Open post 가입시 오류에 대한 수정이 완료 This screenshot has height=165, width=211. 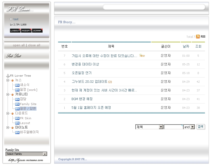pyautogui.click(x=104, y=56)
